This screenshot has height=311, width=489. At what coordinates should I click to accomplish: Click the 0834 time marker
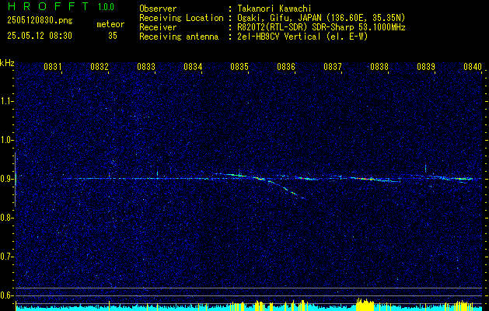(x=193, y=67)
